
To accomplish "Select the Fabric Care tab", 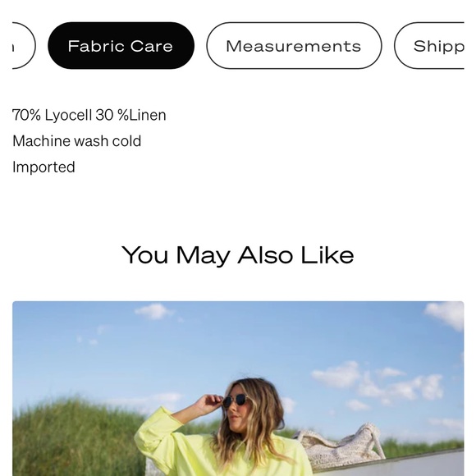I will point(121,45).
